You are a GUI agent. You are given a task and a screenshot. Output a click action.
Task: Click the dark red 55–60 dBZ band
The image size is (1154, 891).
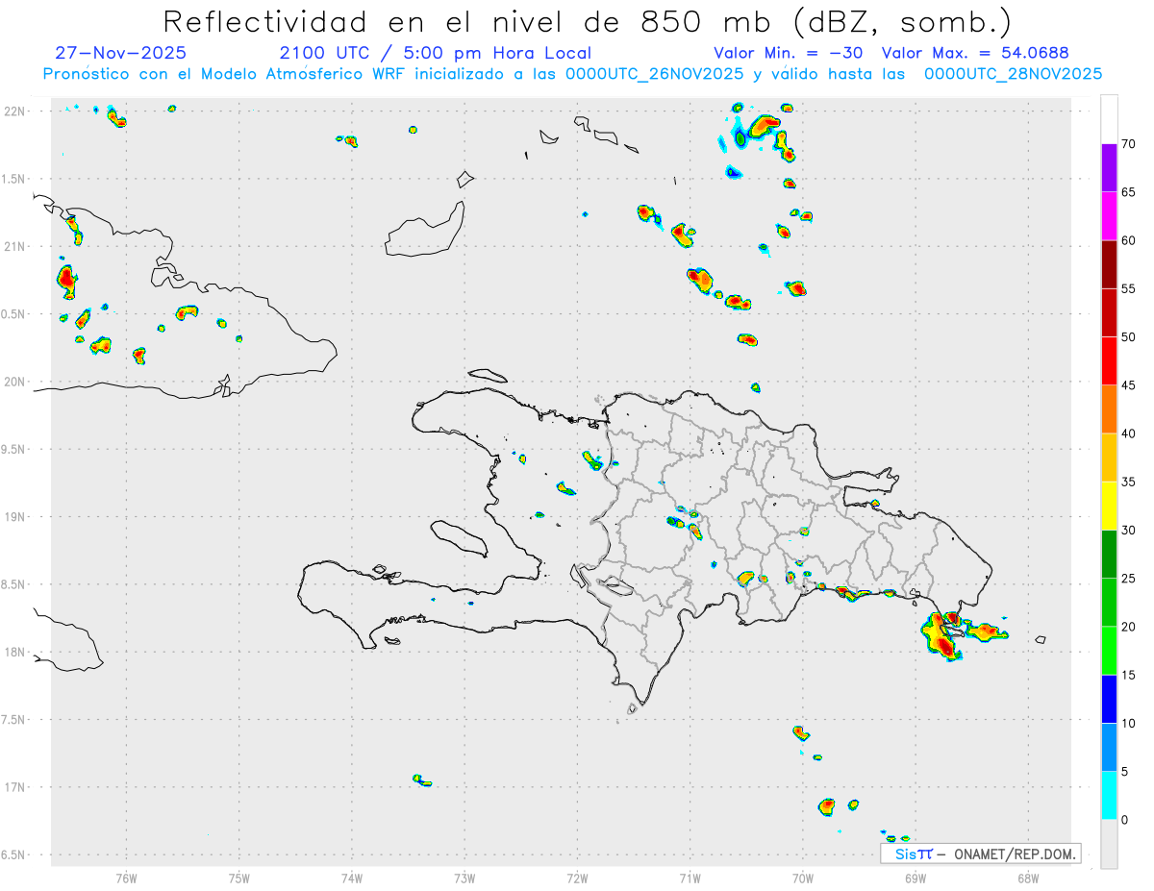pos(1109,264)
